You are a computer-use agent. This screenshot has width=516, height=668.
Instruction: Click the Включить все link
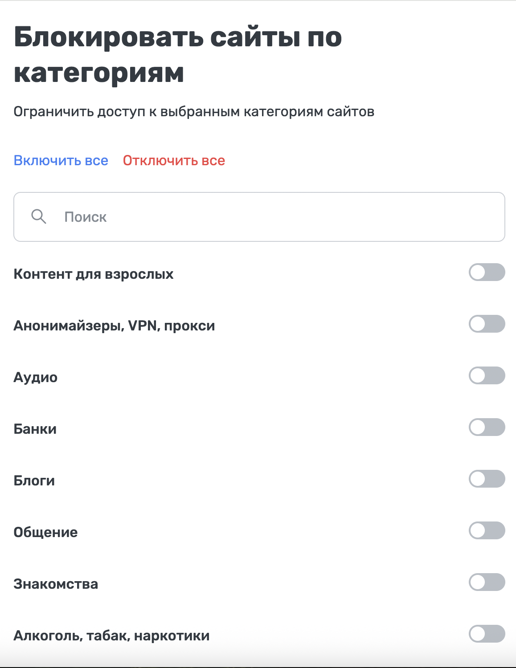tap(61, 160)
